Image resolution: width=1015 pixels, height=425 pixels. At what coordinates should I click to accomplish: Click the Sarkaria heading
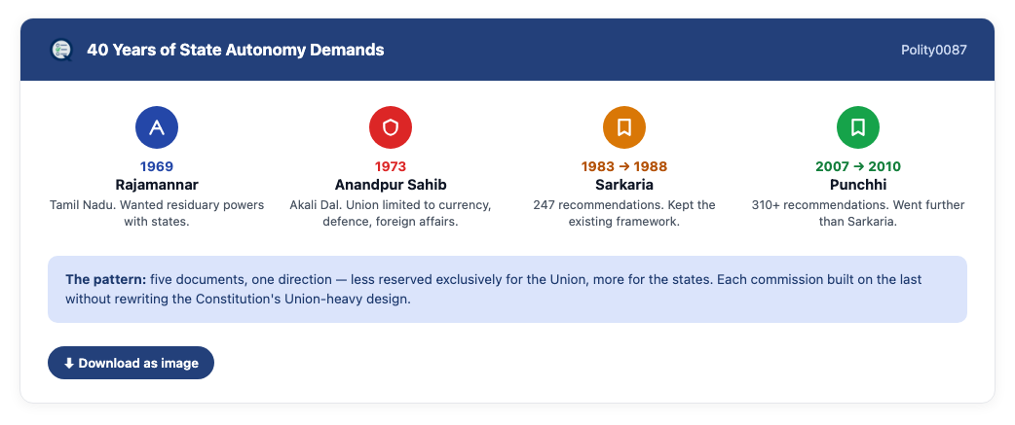click(x=624, y=186)
